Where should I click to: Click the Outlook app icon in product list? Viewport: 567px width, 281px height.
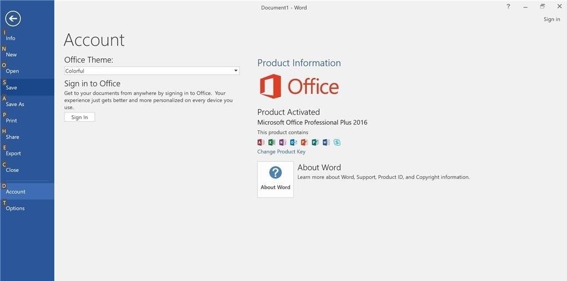pyautogui.click(x=293, y=142)
